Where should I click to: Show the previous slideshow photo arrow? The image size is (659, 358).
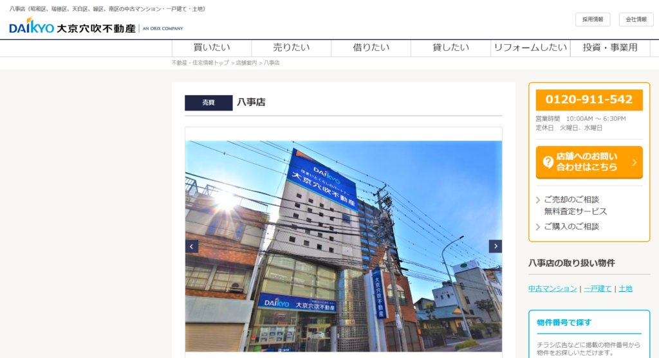tap(192, 246)
